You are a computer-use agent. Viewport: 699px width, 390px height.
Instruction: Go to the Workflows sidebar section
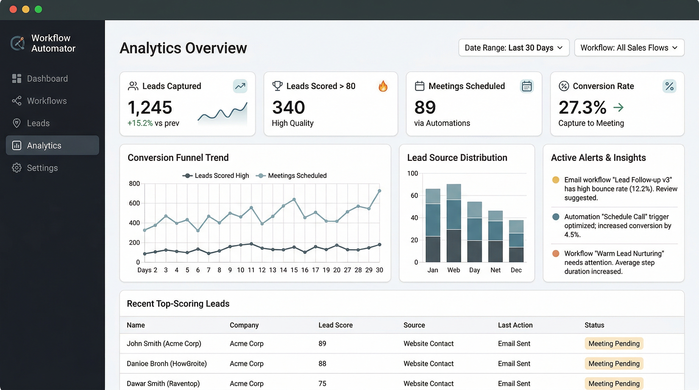(x=47, y=101)
